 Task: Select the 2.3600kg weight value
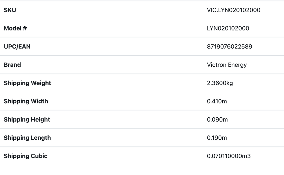220,83
